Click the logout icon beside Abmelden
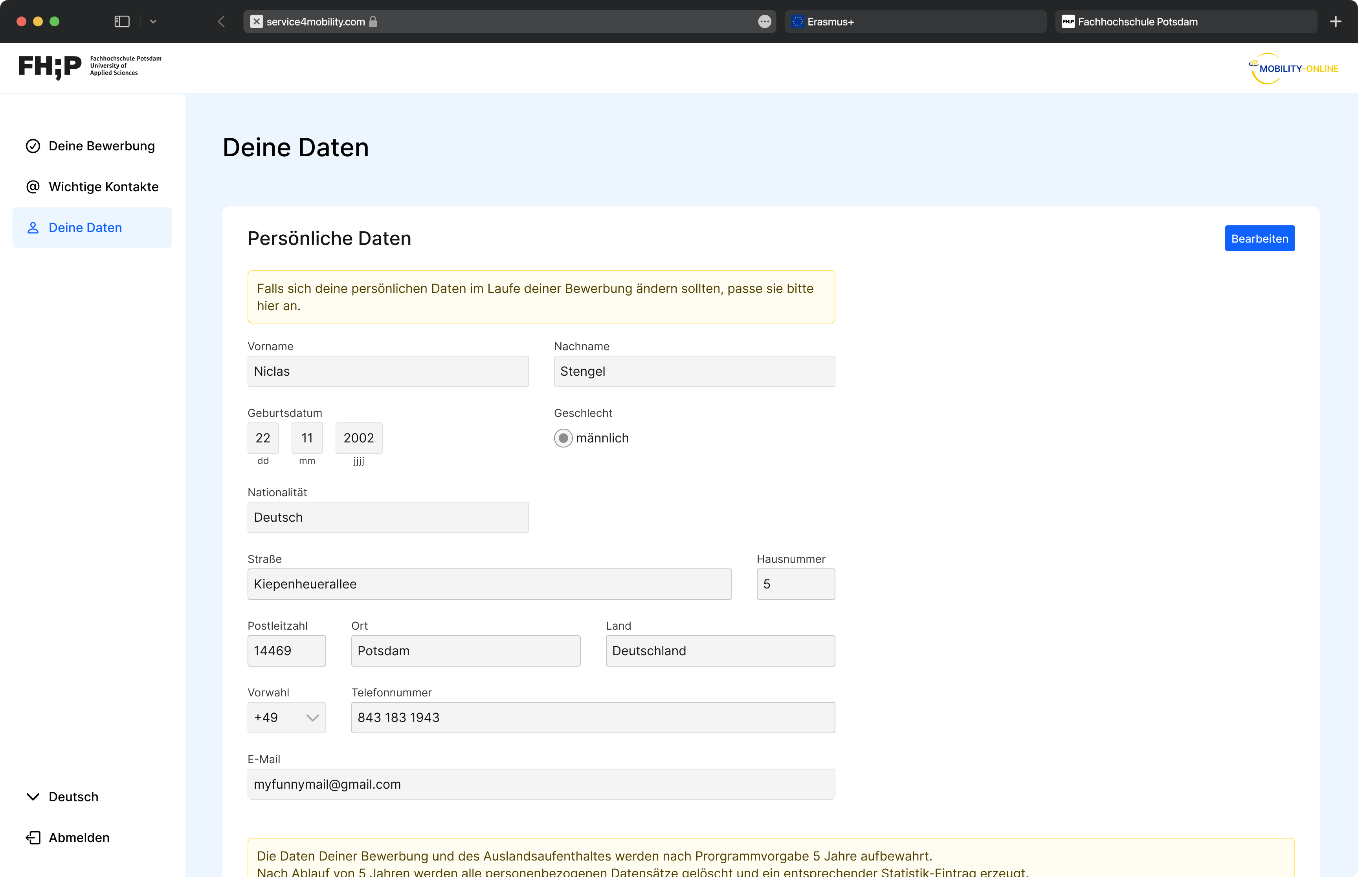 click(x=33, y=837)
